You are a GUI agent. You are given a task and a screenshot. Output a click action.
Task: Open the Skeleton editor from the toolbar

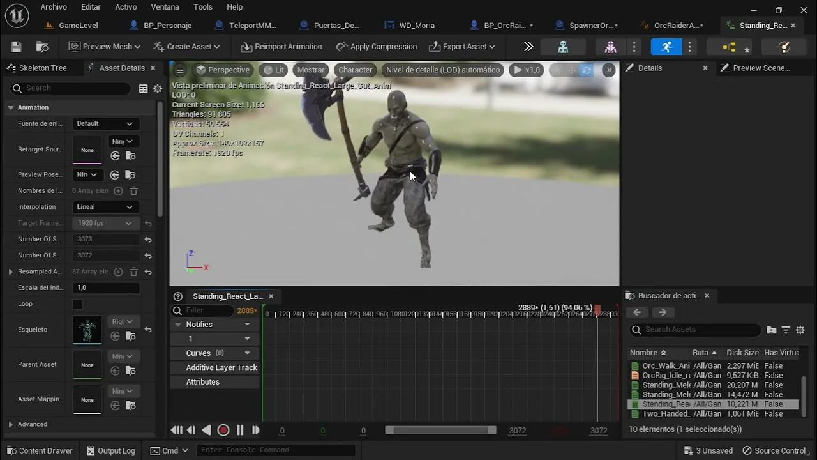(x=563, y=47)
